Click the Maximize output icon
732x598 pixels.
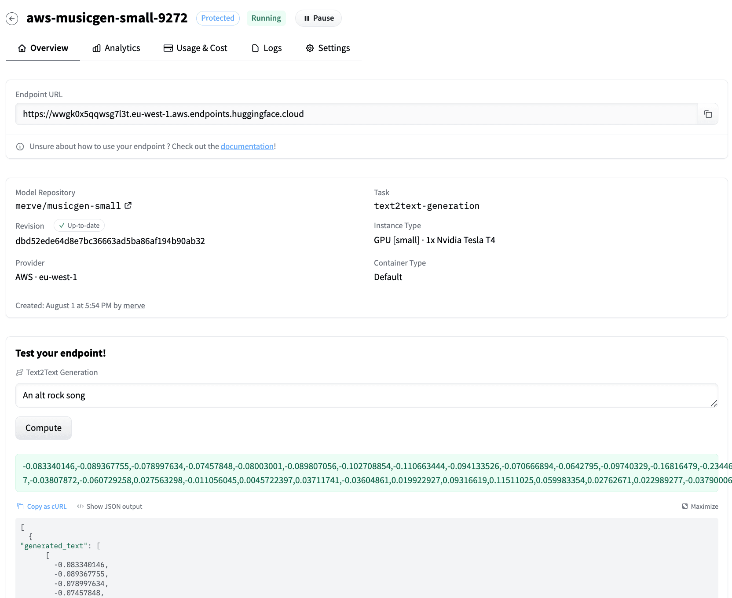pos(685,506)
